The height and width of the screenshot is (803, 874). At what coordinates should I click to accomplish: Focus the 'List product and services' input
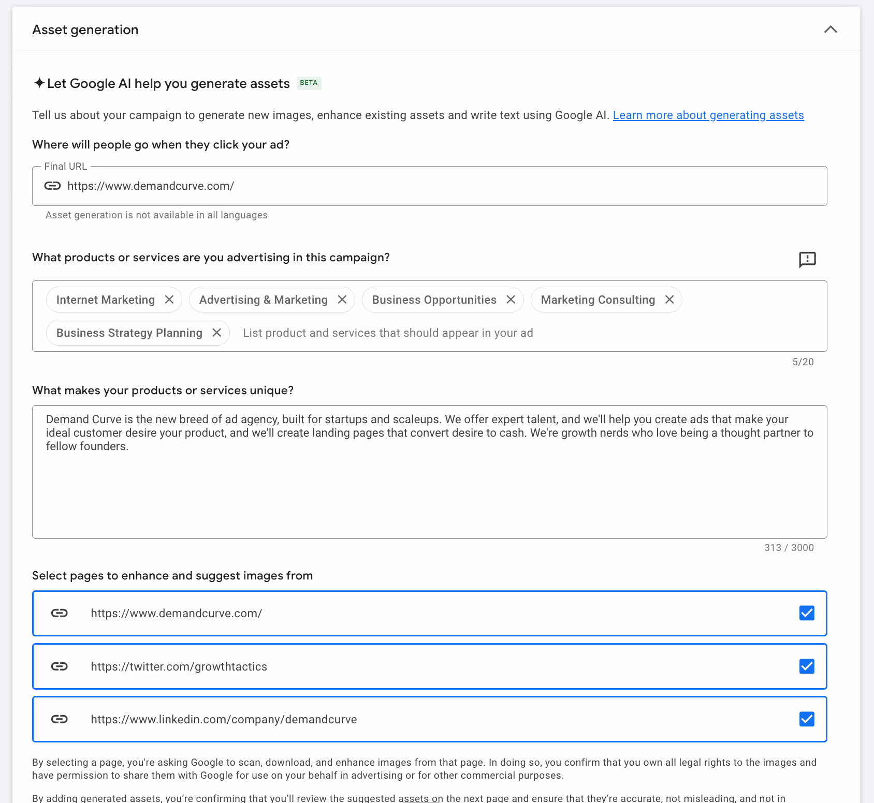point(388,333)
